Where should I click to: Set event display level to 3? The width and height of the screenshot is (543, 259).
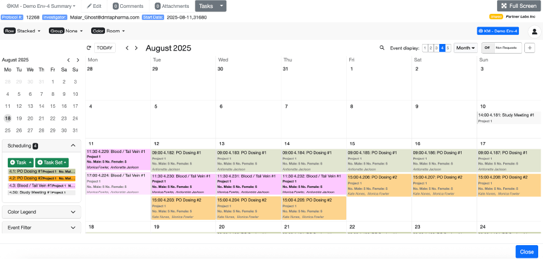click(436, 48)
